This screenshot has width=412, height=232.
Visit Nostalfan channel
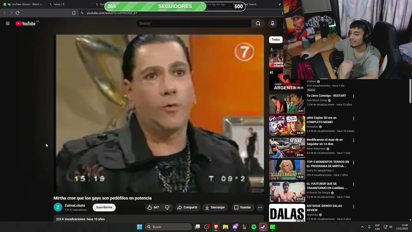(x=312, y=127)
